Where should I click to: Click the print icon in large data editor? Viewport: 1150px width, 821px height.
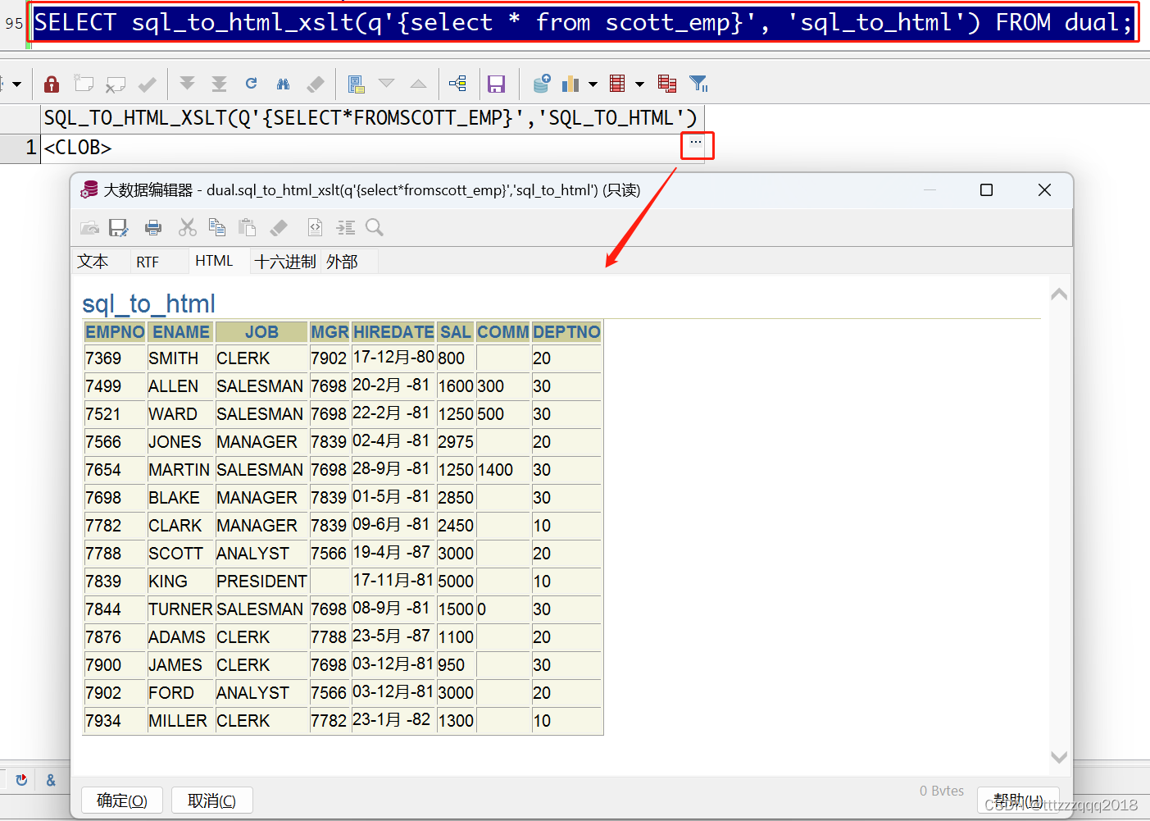point(153,227)
